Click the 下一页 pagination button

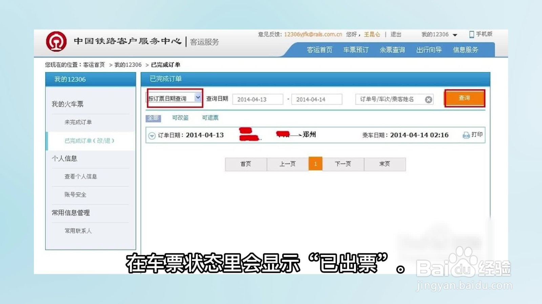342,164
